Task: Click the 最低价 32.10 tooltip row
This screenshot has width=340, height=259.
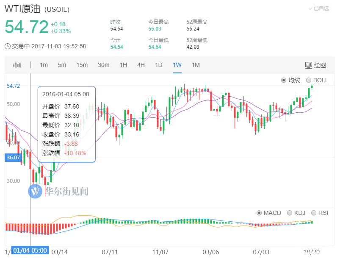Action: (x=61, y=125)
